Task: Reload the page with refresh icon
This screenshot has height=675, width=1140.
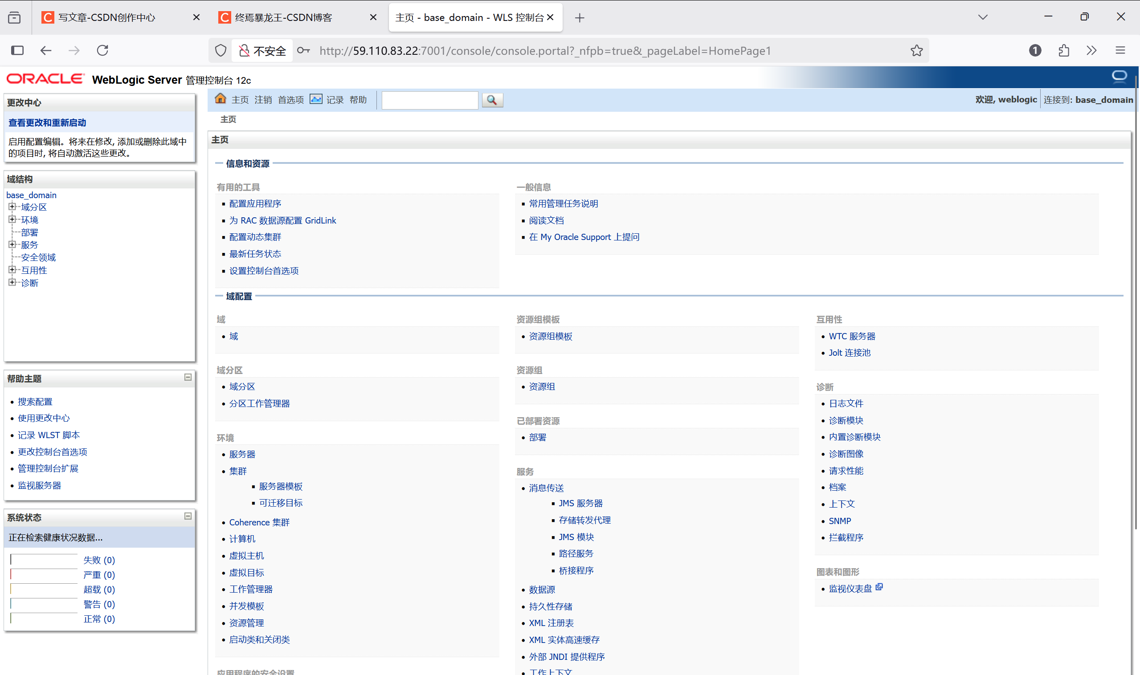Action: (x=103, y=50)
